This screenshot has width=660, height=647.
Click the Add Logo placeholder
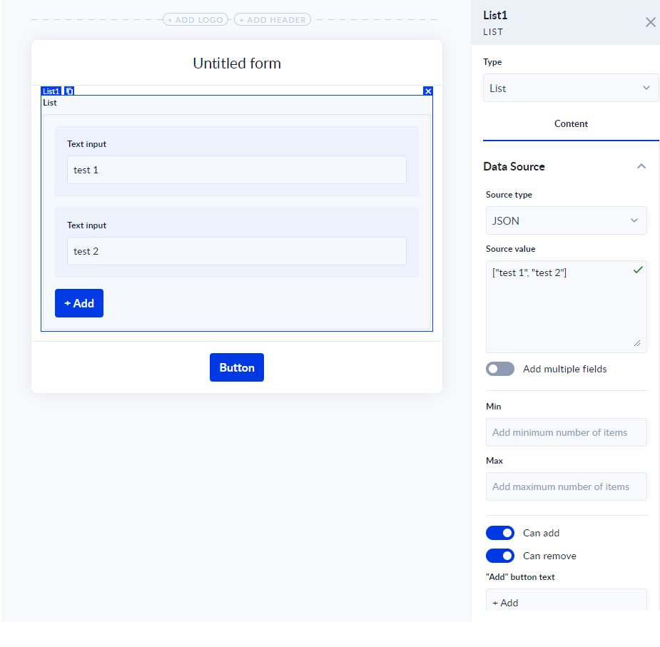pos(196,20)
